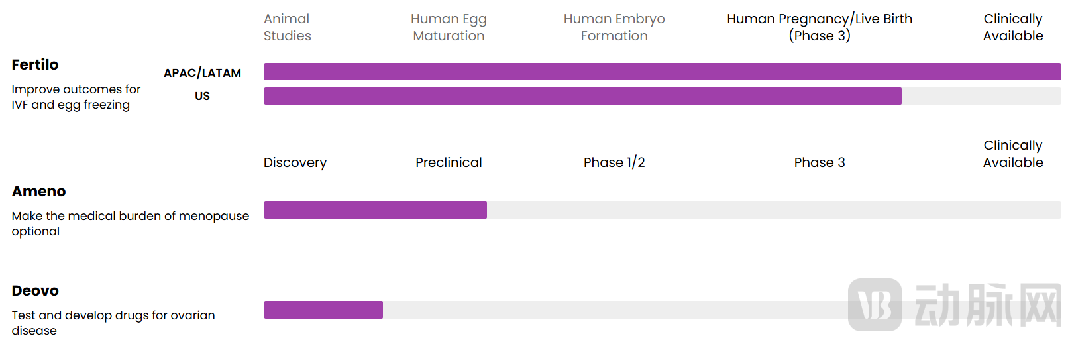Click the Deovo ovarian disease description

(x=113, y=323)
